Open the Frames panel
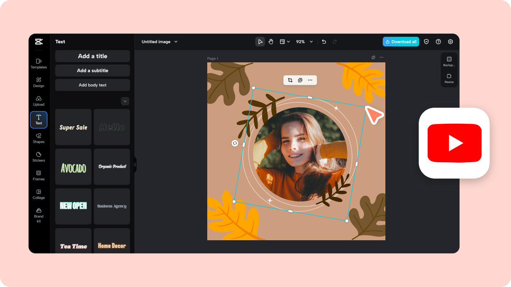The image size is (511, 287). coord(39,176)
